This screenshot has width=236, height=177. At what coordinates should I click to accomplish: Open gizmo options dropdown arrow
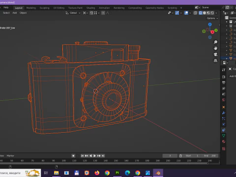pyautogui.click(x=181, y=13)
